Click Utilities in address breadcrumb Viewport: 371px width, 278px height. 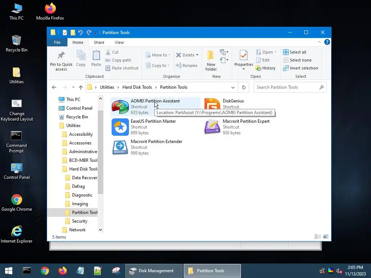(107, 87)
